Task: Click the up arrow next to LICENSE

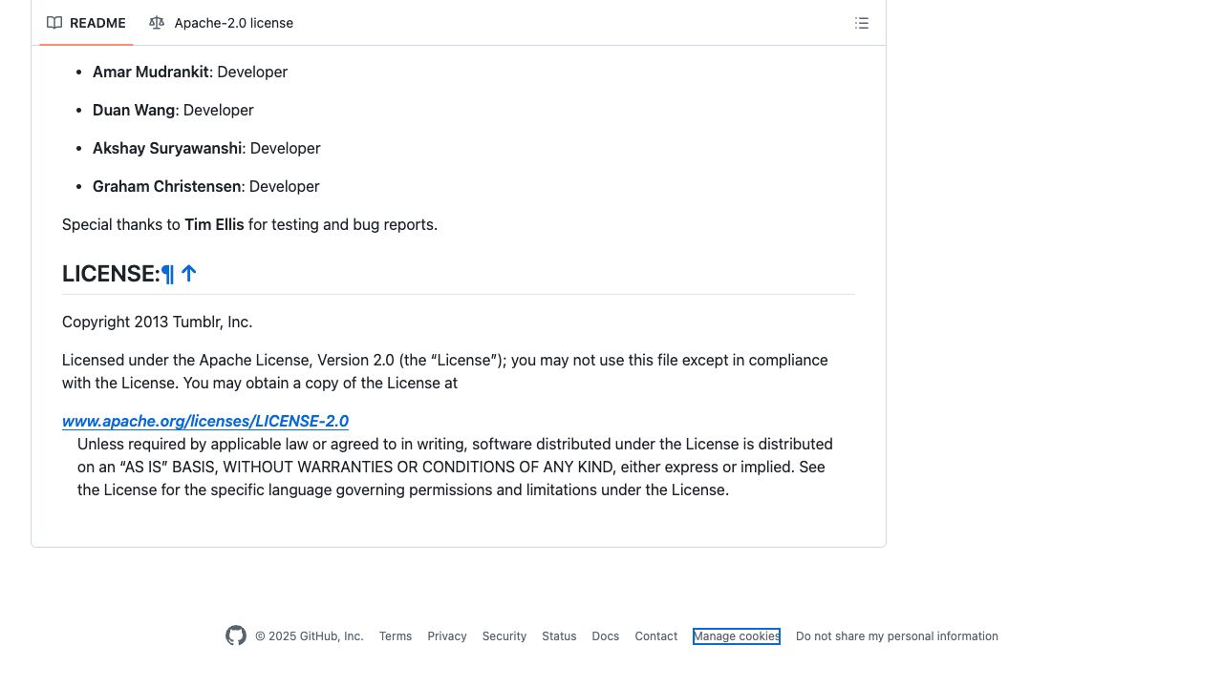Action: click(189, 274)
